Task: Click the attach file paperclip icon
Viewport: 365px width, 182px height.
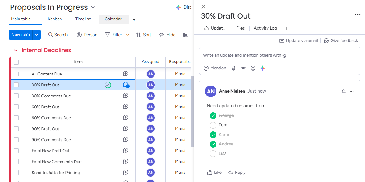Action: (233, 68)
